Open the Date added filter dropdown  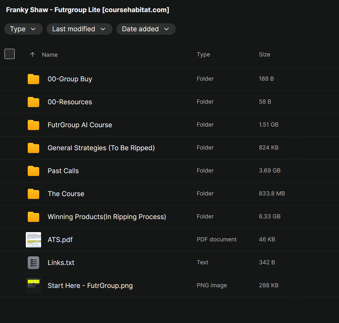click(146, 29)
